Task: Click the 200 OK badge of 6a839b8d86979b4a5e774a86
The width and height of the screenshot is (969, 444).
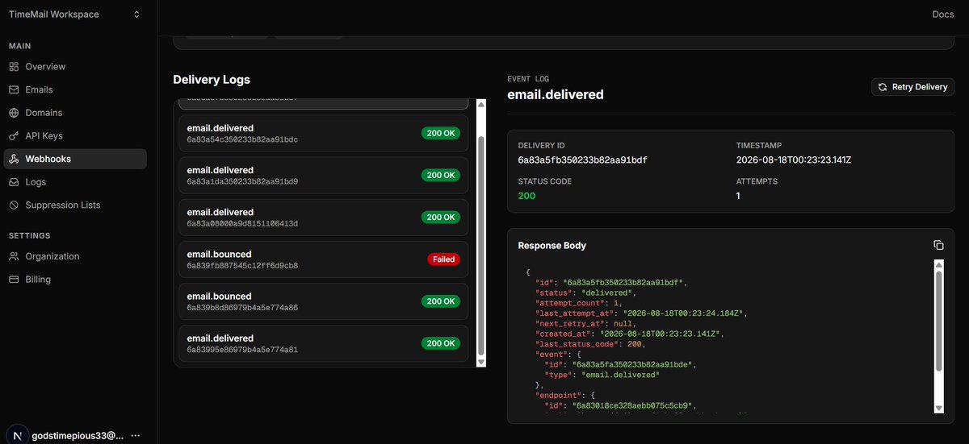Action: [441, 301]
